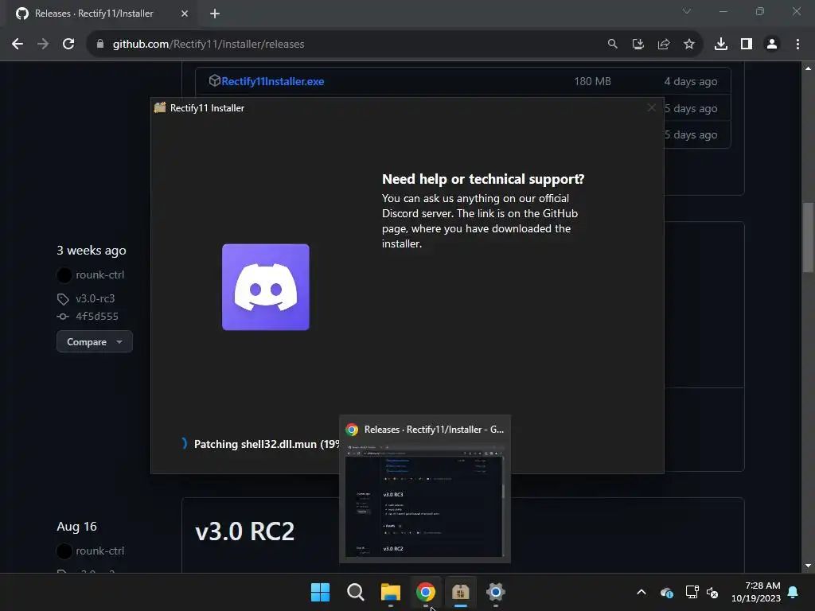Toggle the Chrome side panel
The image size is (815, 611).
click(747, 45)
